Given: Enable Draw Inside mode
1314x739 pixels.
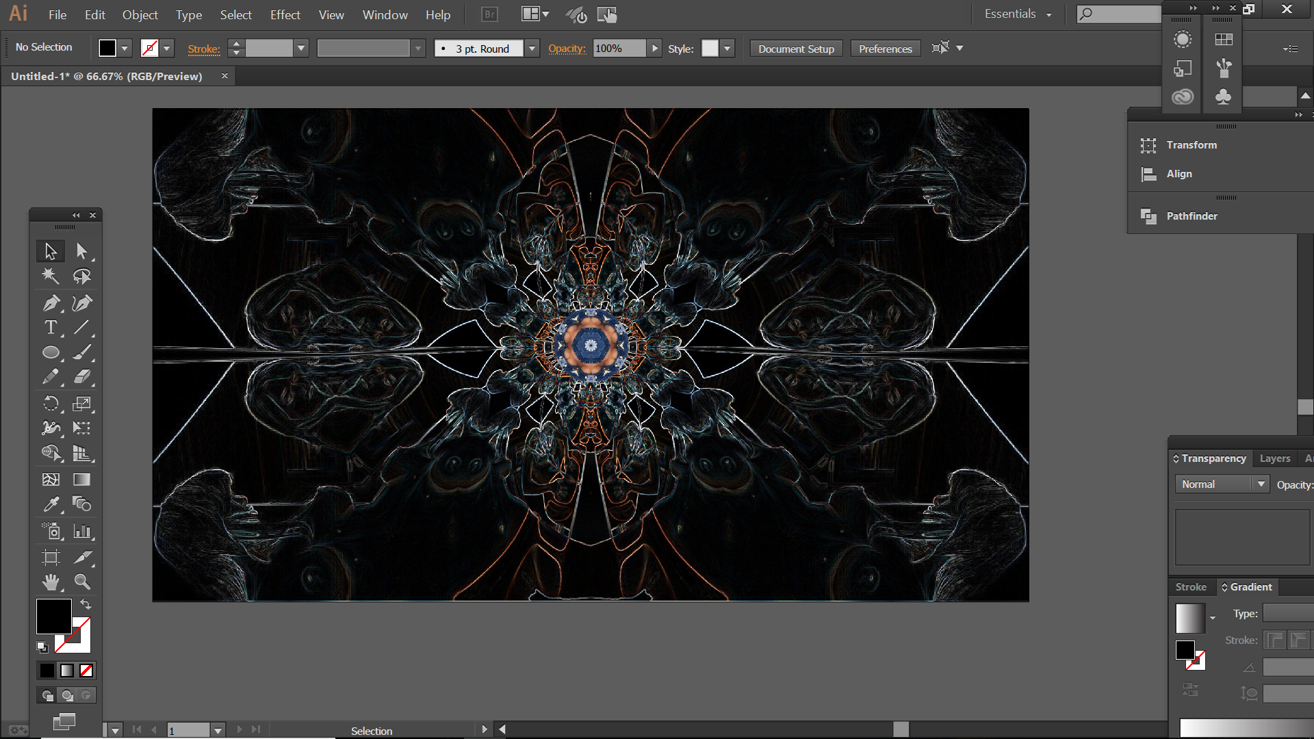Looking at the screenshot, I should coord(86,696).
